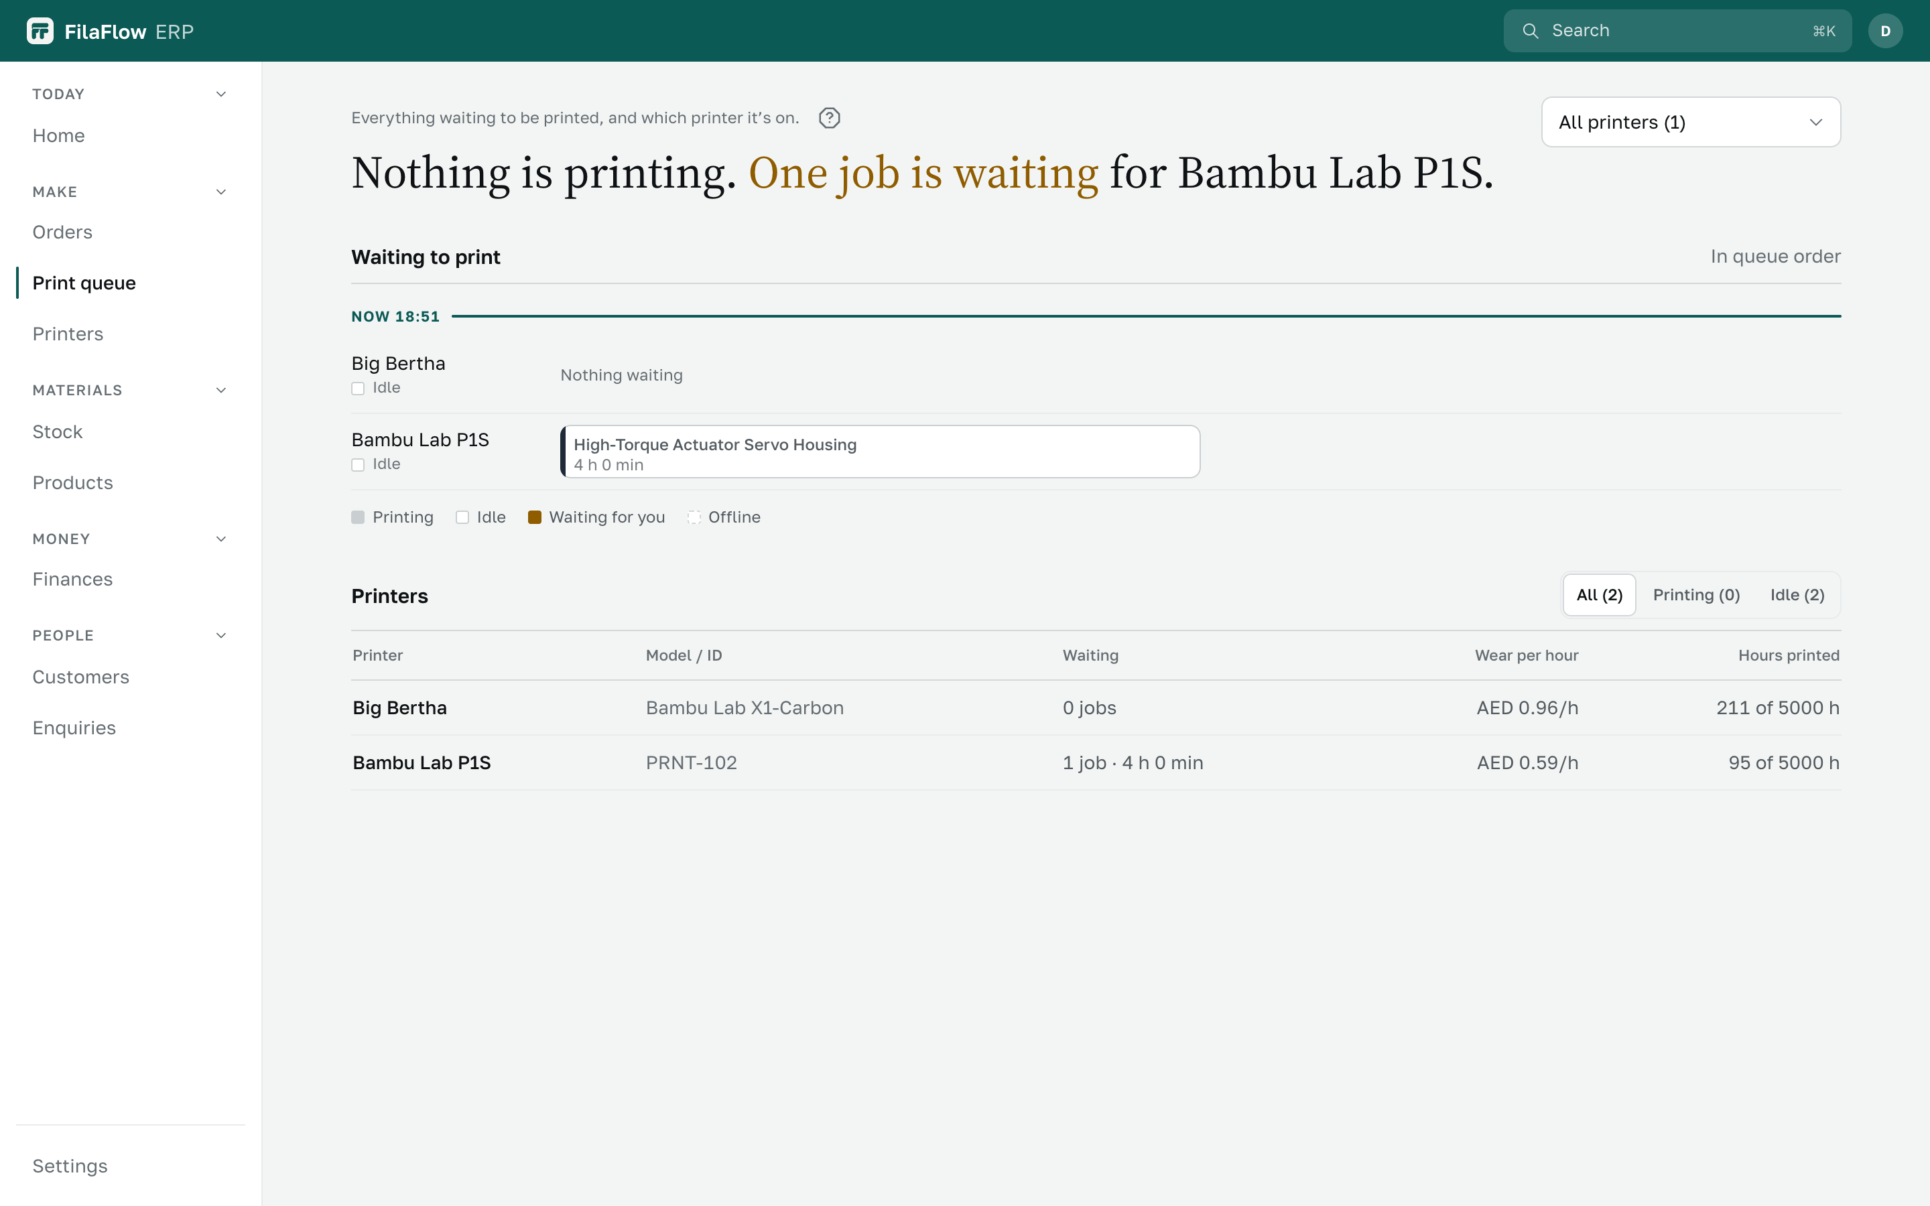1930x1206 pixels.
Task: Open Finances in sidebar
Action: point(72,580)
